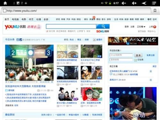Click the 动车 link after 深度阅读
Image resolution: width=160 pixels, height=120 pixels.
click(x=16, y=105)
